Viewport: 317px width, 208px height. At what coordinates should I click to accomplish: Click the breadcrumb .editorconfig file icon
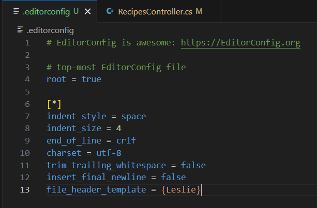[x=20, y=30]
